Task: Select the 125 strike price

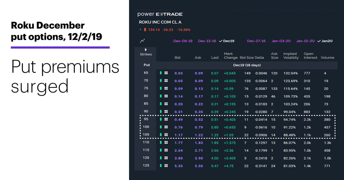Action: [146, 165]
